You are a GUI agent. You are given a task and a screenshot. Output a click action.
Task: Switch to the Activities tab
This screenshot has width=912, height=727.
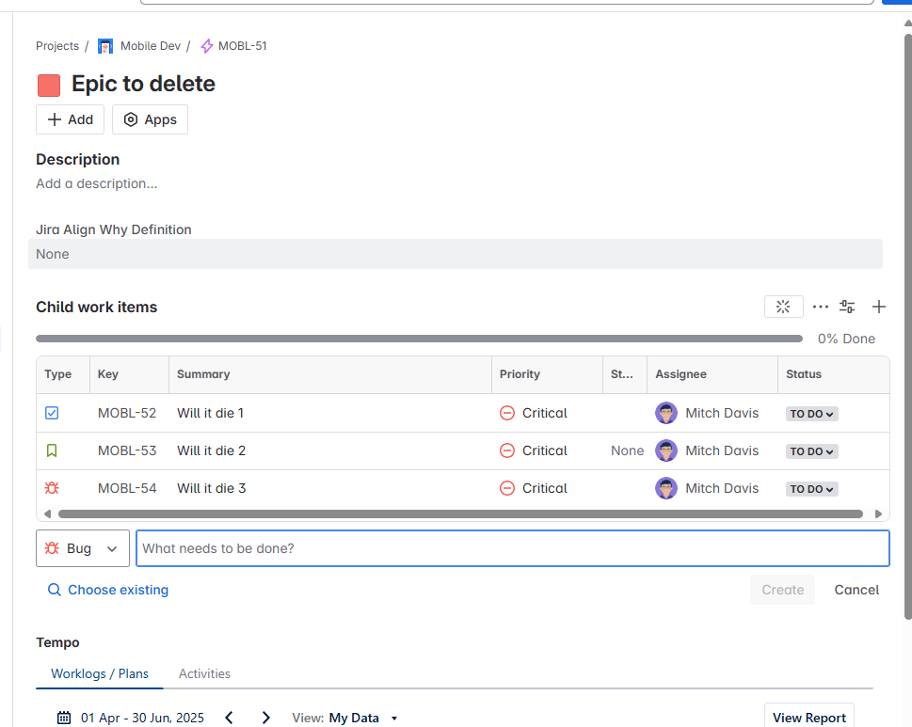pyautogui.click(x=204, y=673)
